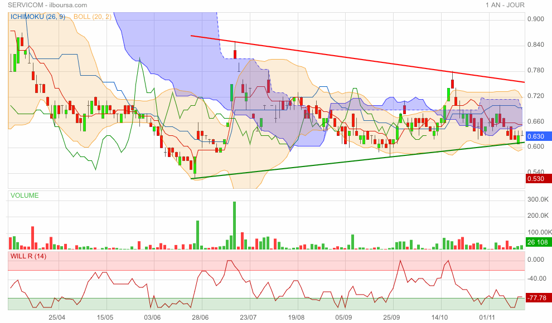Click the 200.0K volume axis label
The height and width of the screenshot is (323, 552).
[x=538, y=216]
